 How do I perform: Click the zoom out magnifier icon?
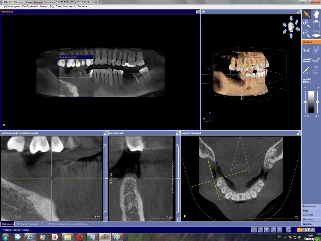click(x=307, y=34)
